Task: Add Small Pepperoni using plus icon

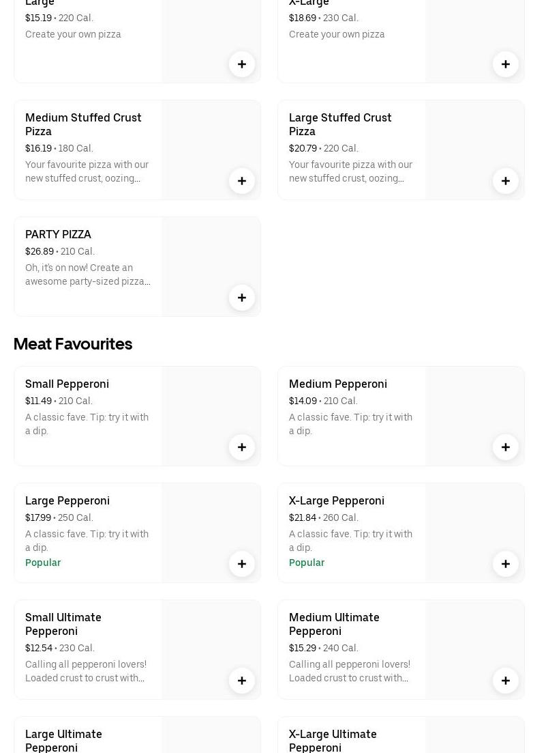Action: pos(242,447)
